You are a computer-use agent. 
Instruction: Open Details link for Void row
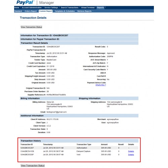131,155
